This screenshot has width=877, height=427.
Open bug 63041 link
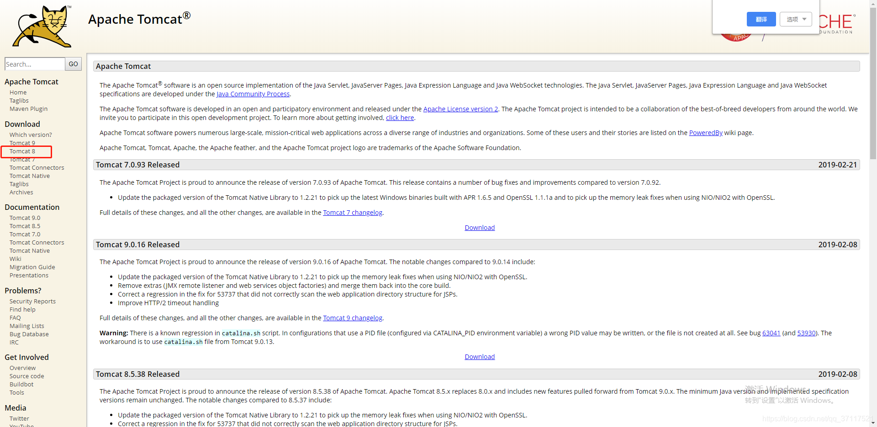(x=771, y=333)
